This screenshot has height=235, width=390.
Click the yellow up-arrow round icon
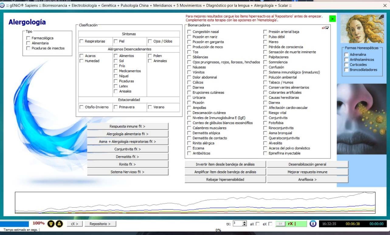pos(59,224)
